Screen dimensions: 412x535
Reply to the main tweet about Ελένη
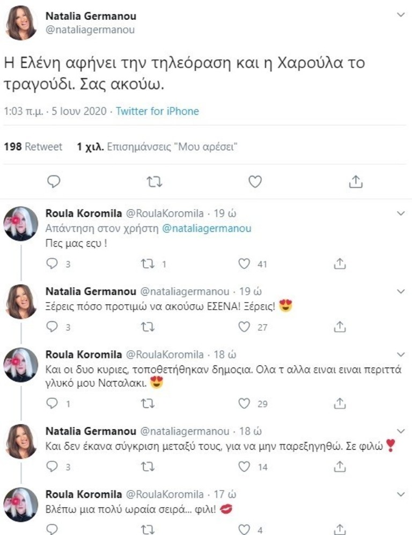[x=53, y=182]
